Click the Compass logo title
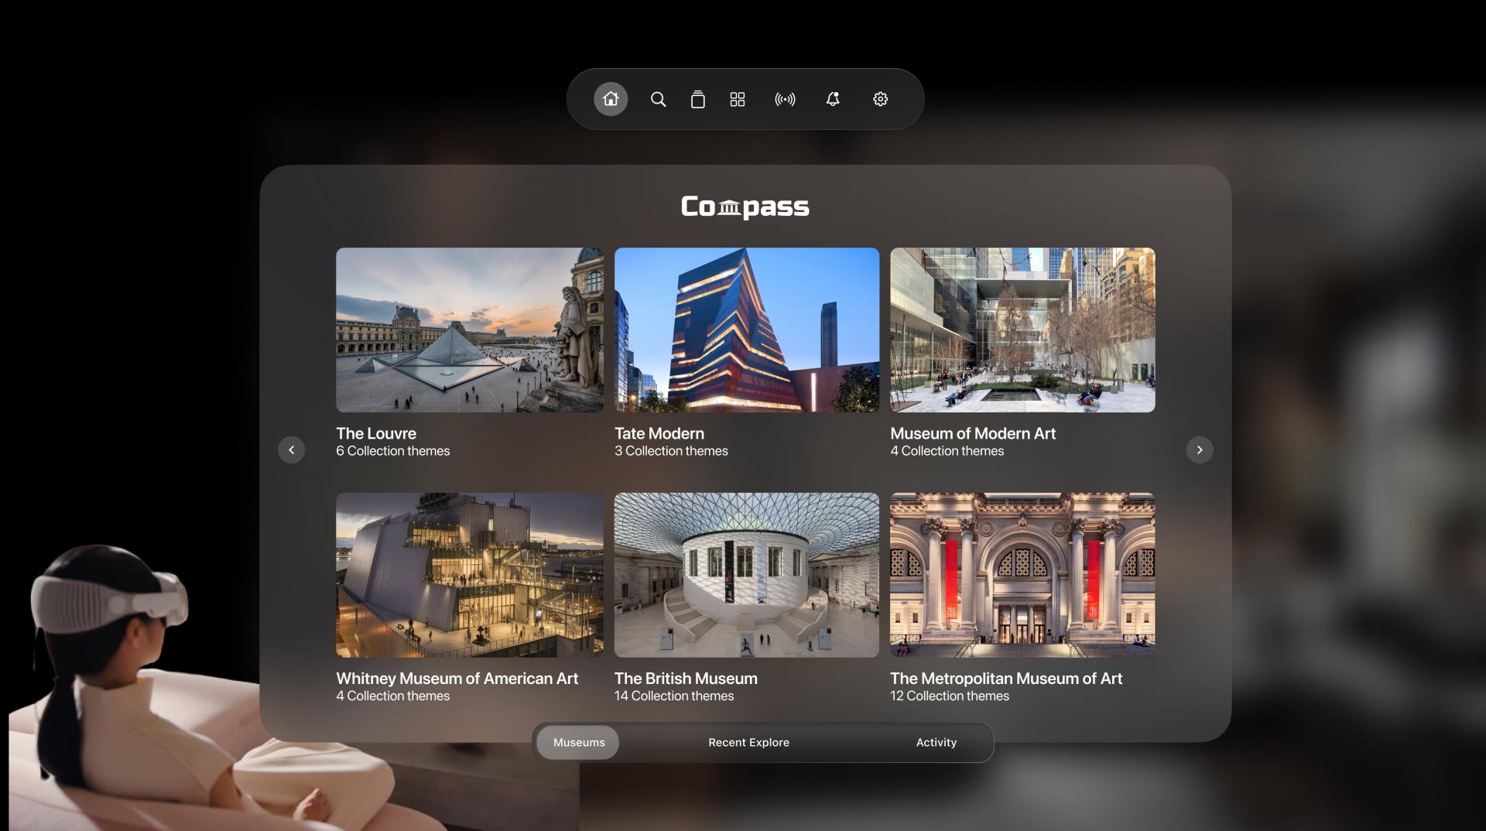Screen dimensions: 1486x831 pos(745,207)
